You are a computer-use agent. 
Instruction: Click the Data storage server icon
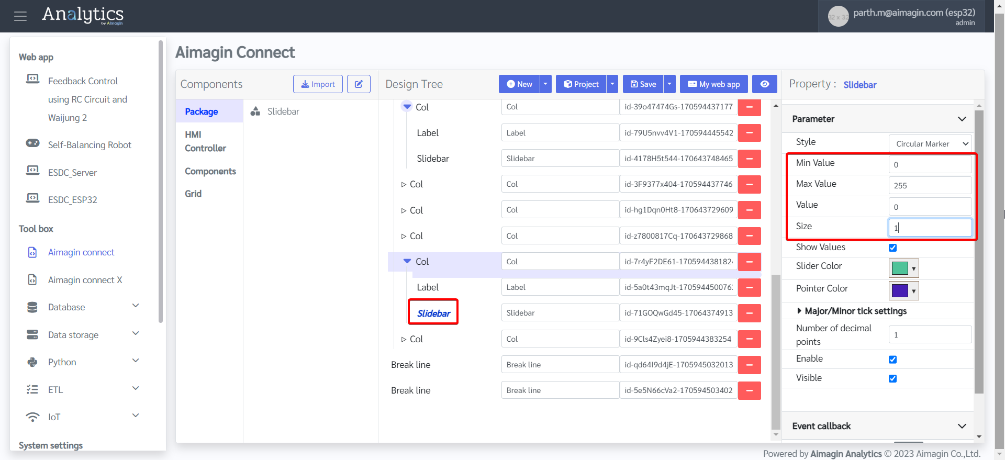click(x=32, y=334)
